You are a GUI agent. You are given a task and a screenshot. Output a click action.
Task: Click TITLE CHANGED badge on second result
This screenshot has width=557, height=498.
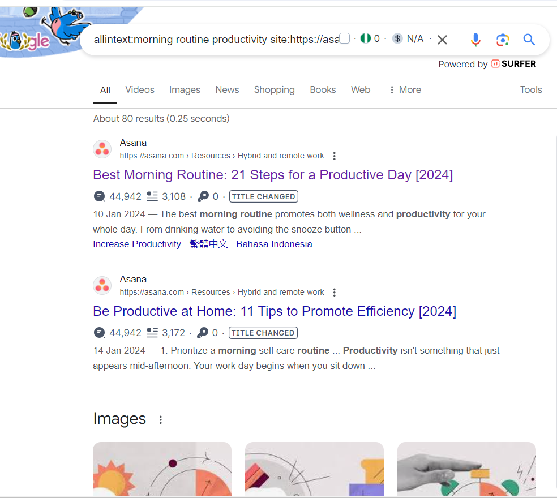tap(263, 333)
